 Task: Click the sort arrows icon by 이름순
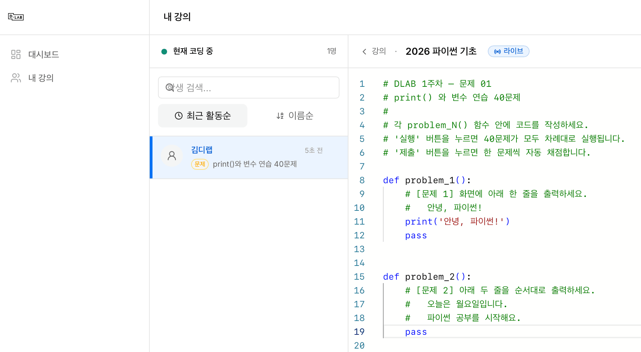[x=280, y=116]
